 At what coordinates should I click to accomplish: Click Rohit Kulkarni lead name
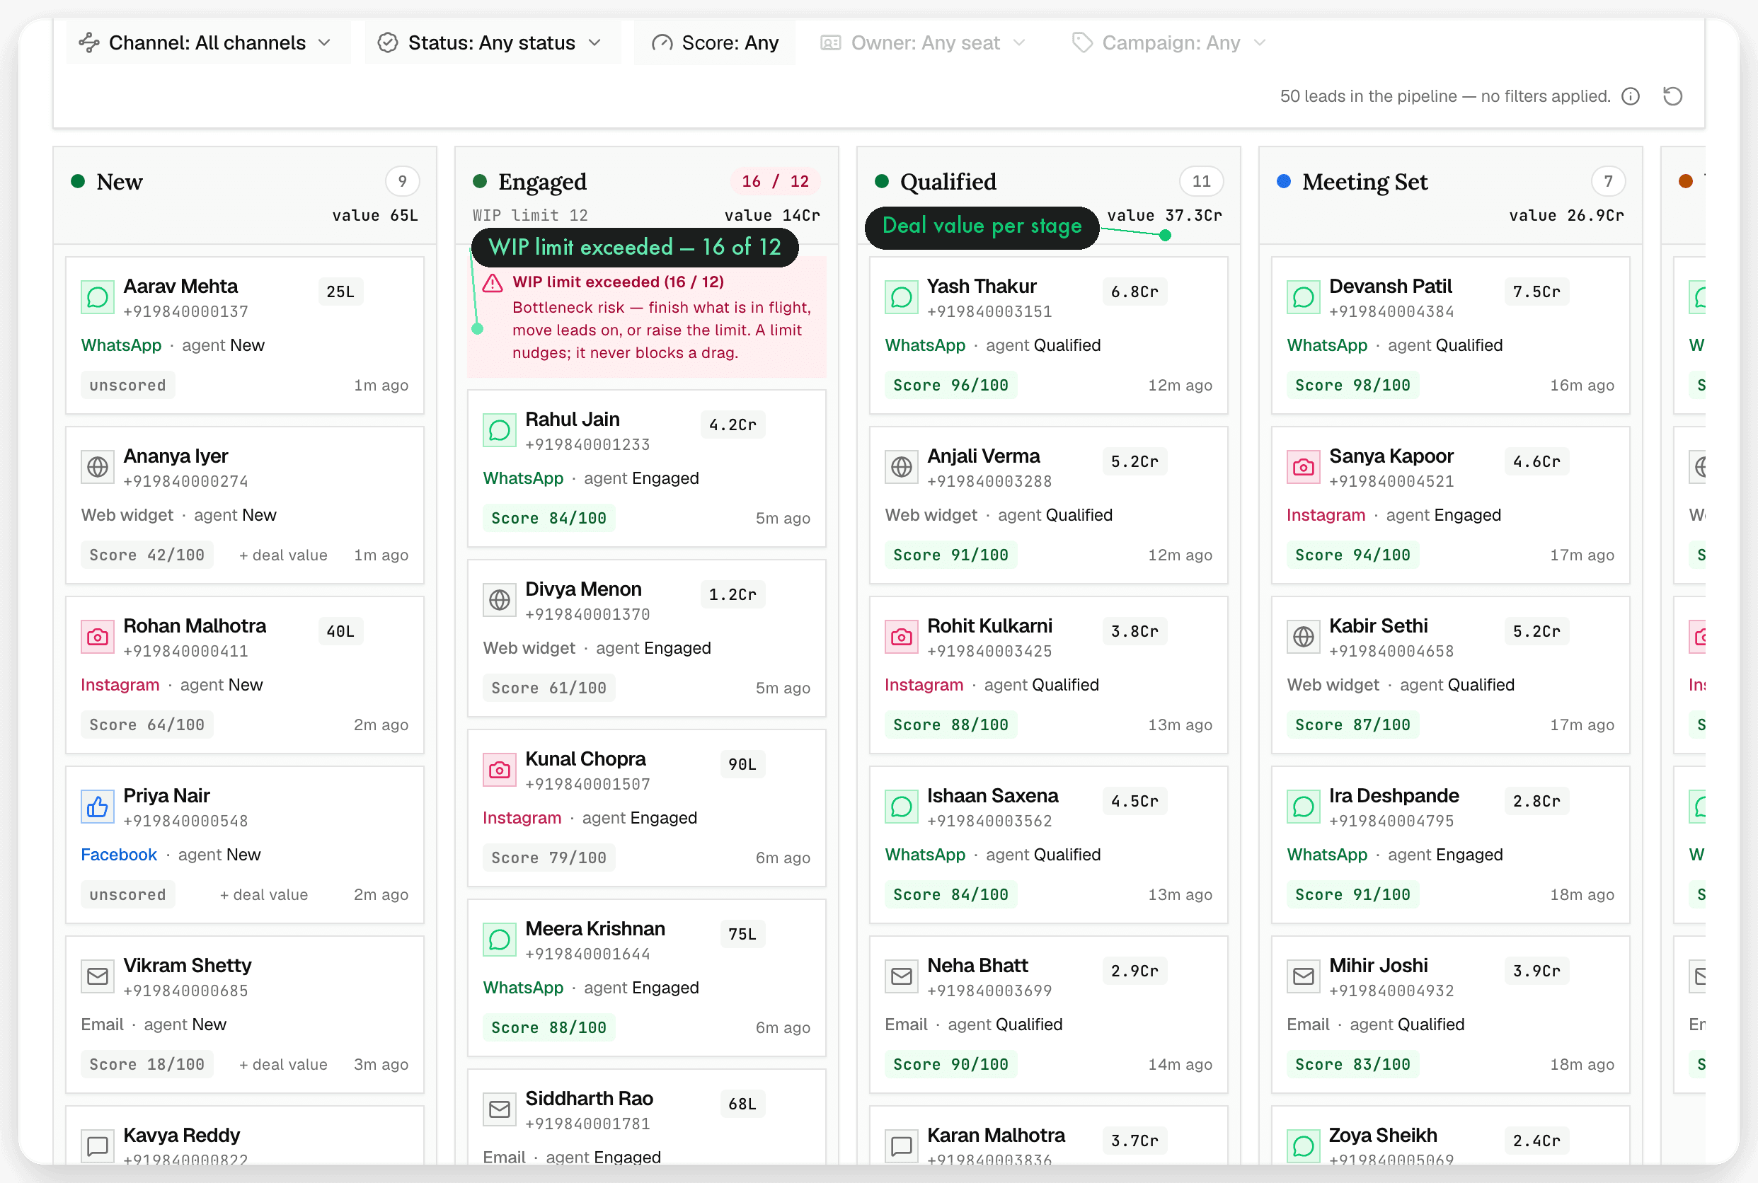[x=989, y=626]
